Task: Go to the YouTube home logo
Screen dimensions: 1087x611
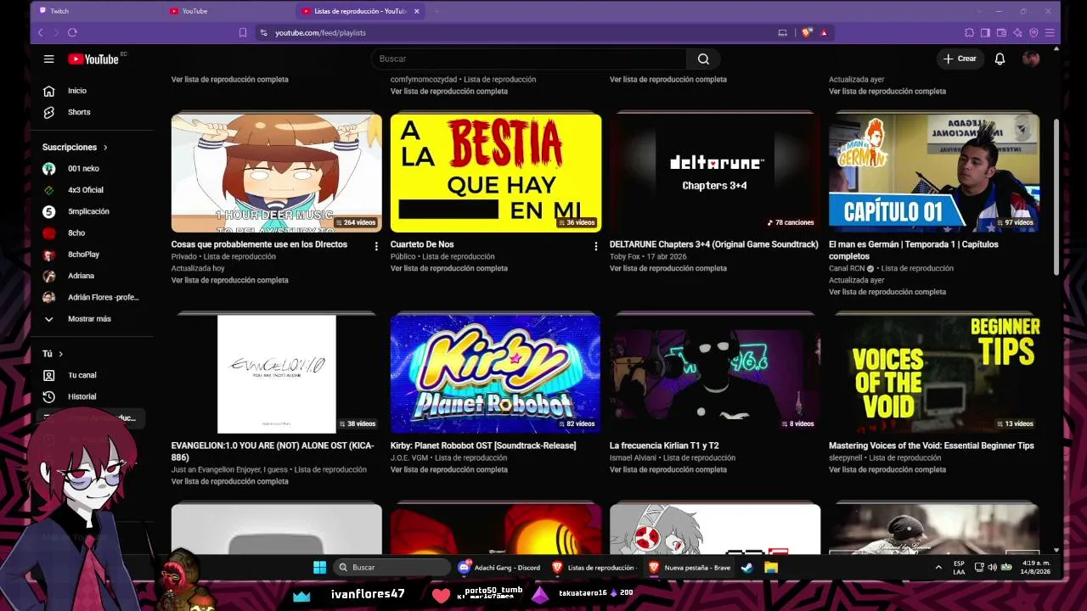Action: coord(93,59)
